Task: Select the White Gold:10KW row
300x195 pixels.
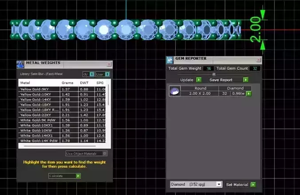Action: pyautogui.click(x=63, y=131)
